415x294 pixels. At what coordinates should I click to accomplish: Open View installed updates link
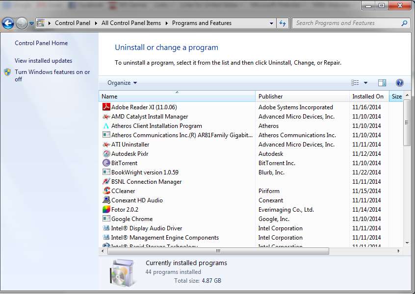point(43,61)
